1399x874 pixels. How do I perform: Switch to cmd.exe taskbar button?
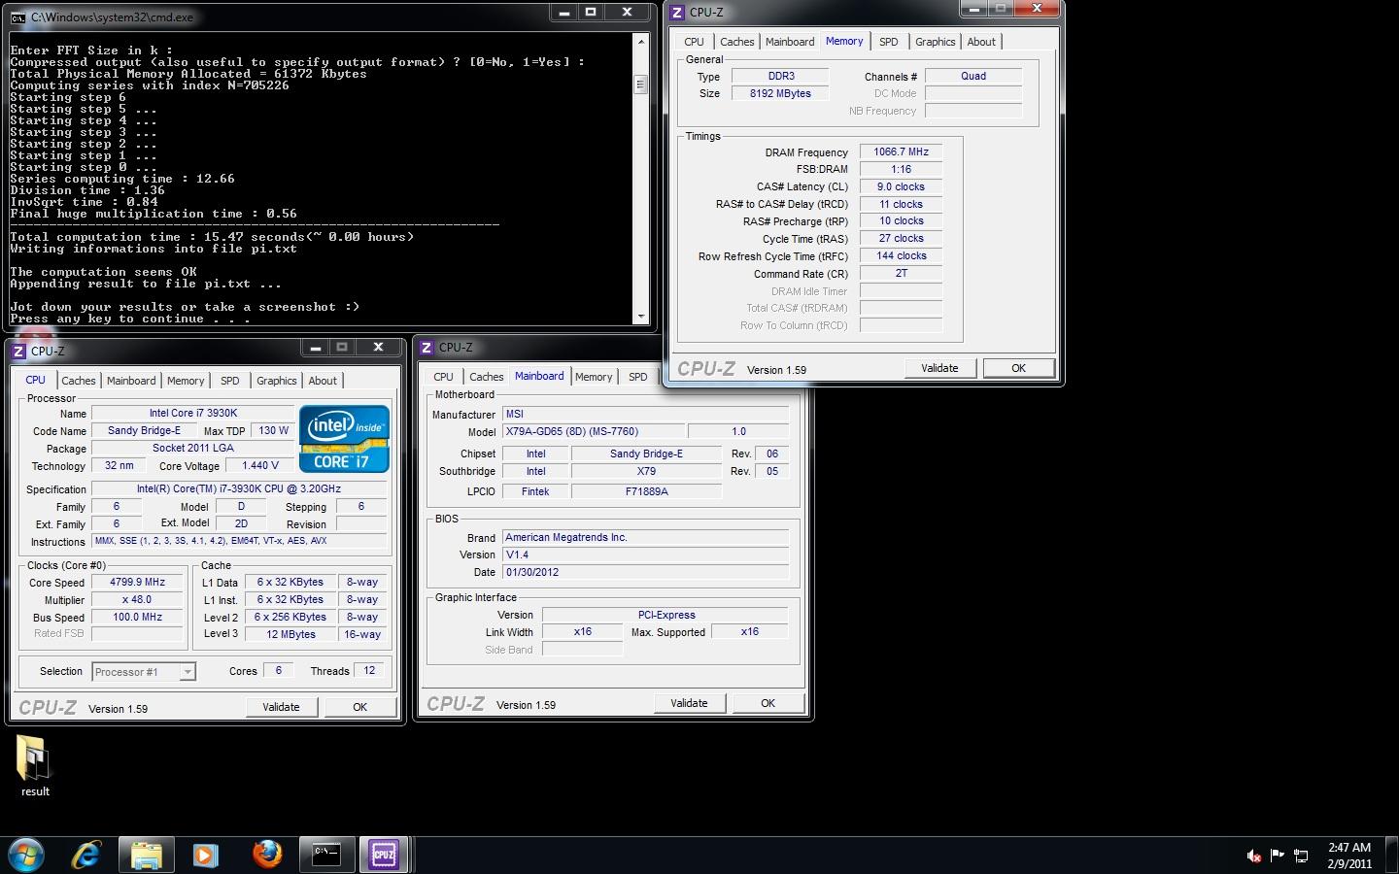[326, 855]
